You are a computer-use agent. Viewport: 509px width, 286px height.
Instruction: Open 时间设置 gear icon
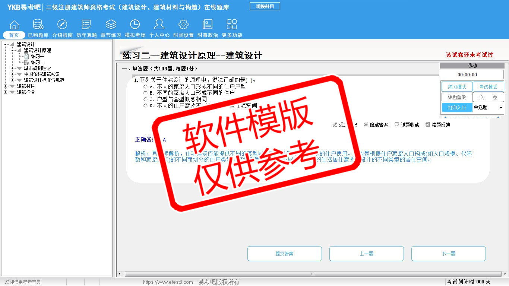point(183,25)
